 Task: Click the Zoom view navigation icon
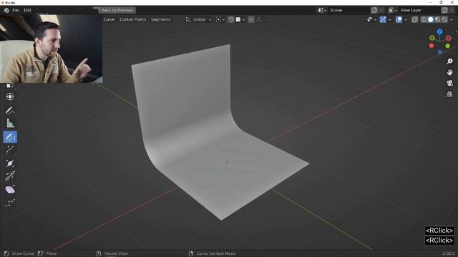(x=449, y=61)
